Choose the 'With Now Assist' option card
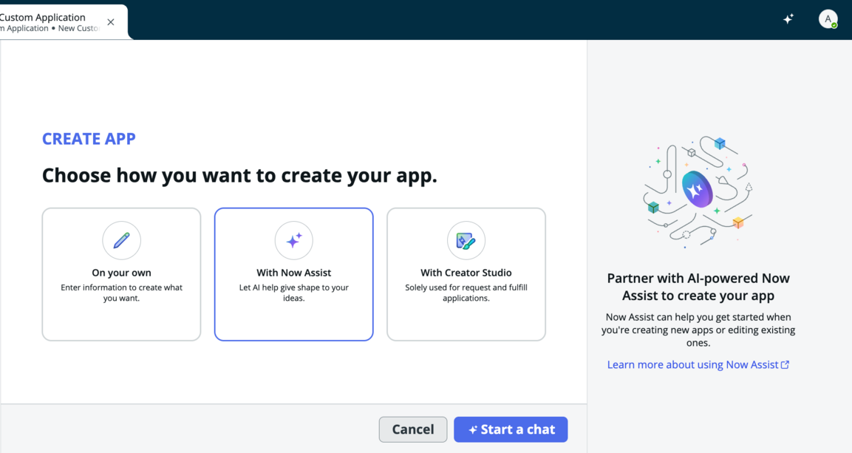The height and width of the screenshot is (453, 852). [294, 274]
